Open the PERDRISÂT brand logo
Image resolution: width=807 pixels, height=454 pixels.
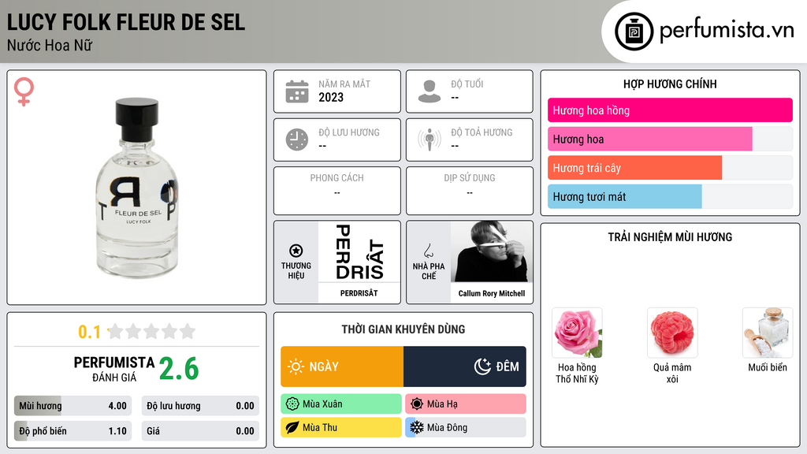(359, 251)
